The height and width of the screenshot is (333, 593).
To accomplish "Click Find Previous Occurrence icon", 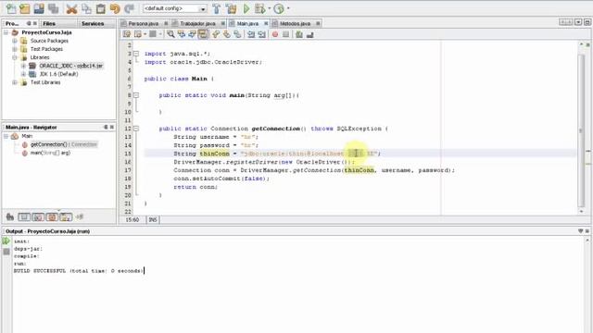I will [182, 34].
